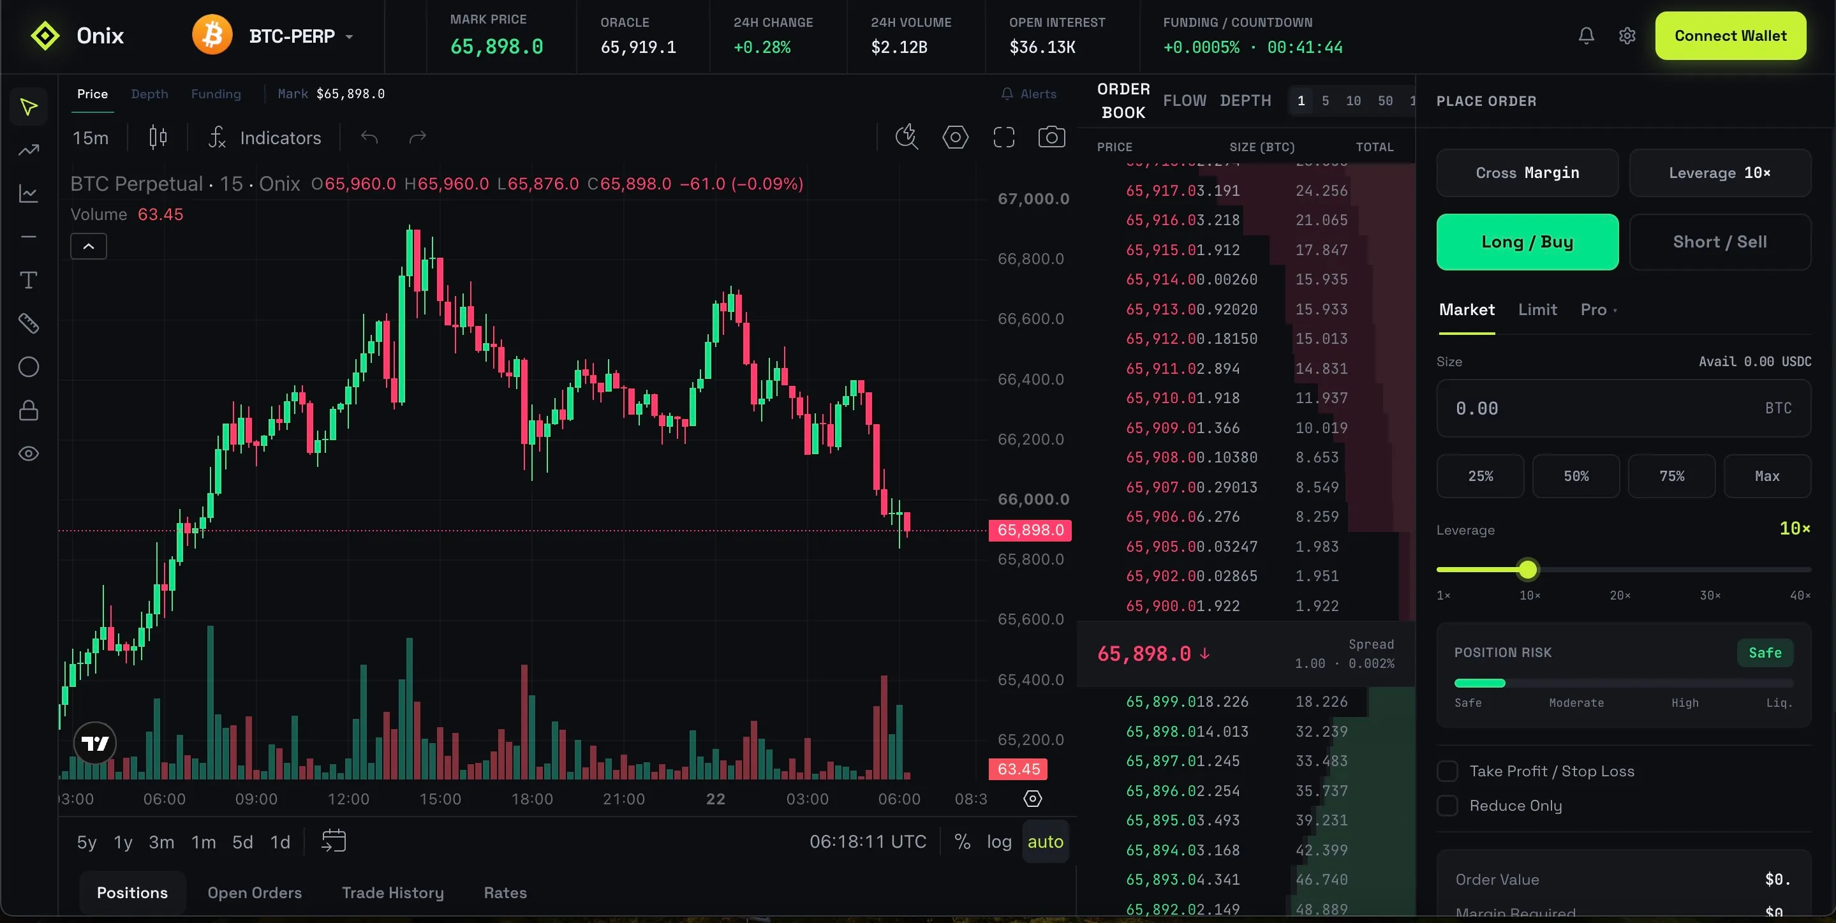
Task: Take chart snapshot with camera icon
Action: tap(1051, 137)
